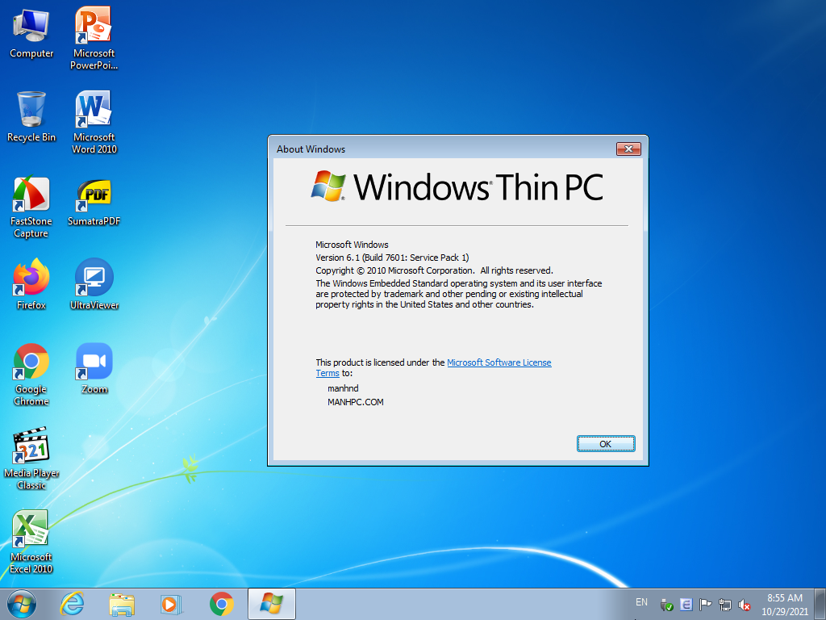Open the Microsoft Software License Terms link
The width and height of the screenshot is (826, 620).
499,363
